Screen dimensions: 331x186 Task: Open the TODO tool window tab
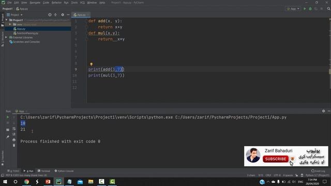click(x=13, y=171)
